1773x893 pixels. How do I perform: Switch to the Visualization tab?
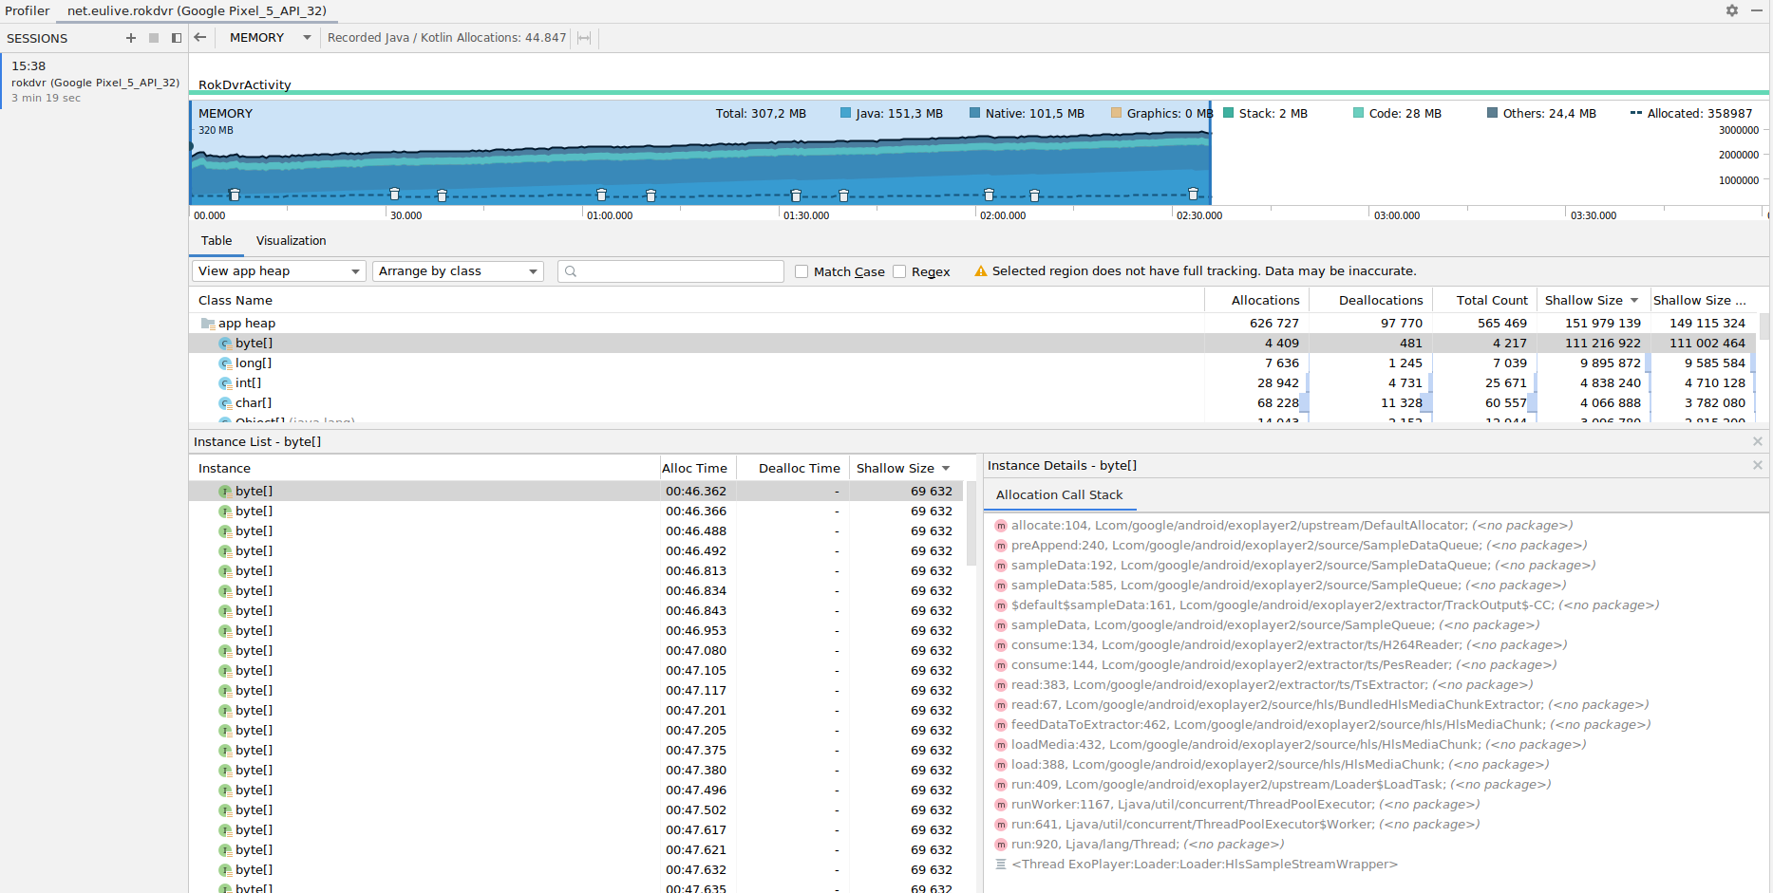tap(291, 241)
